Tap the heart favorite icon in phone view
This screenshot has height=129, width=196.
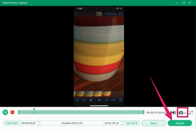84,100
